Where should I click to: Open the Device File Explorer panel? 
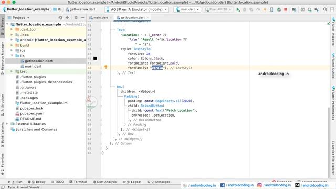pyautogui.click(x=333, y=157)
